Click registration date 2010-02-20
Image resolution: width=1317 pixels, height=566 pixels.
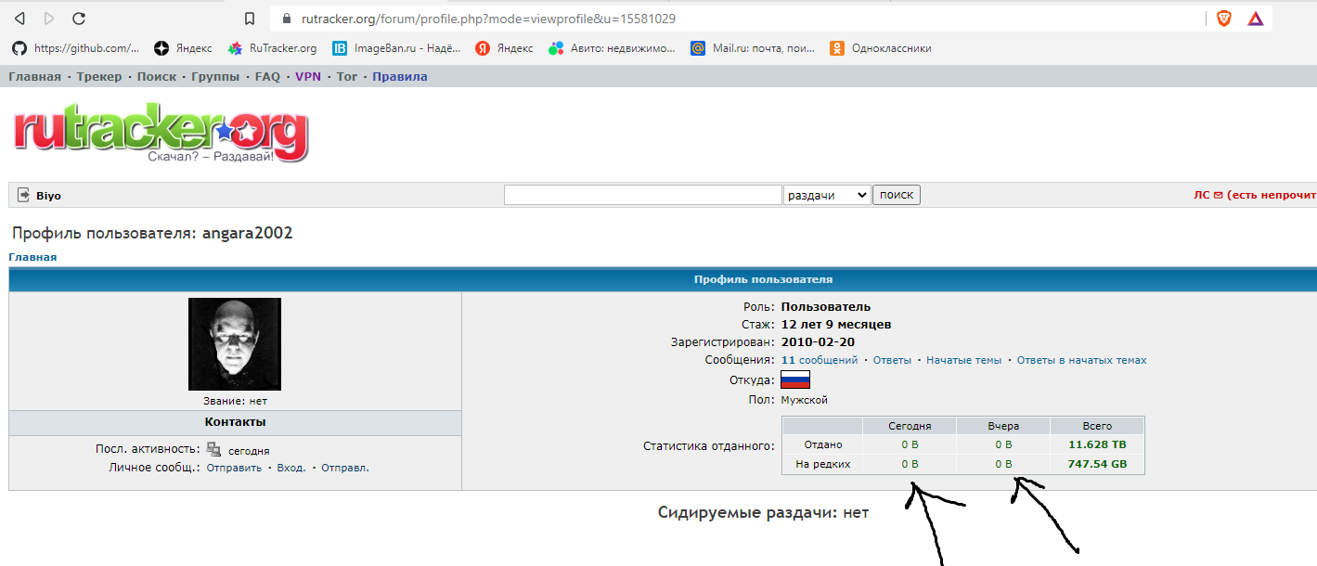[x=818, y=342]
